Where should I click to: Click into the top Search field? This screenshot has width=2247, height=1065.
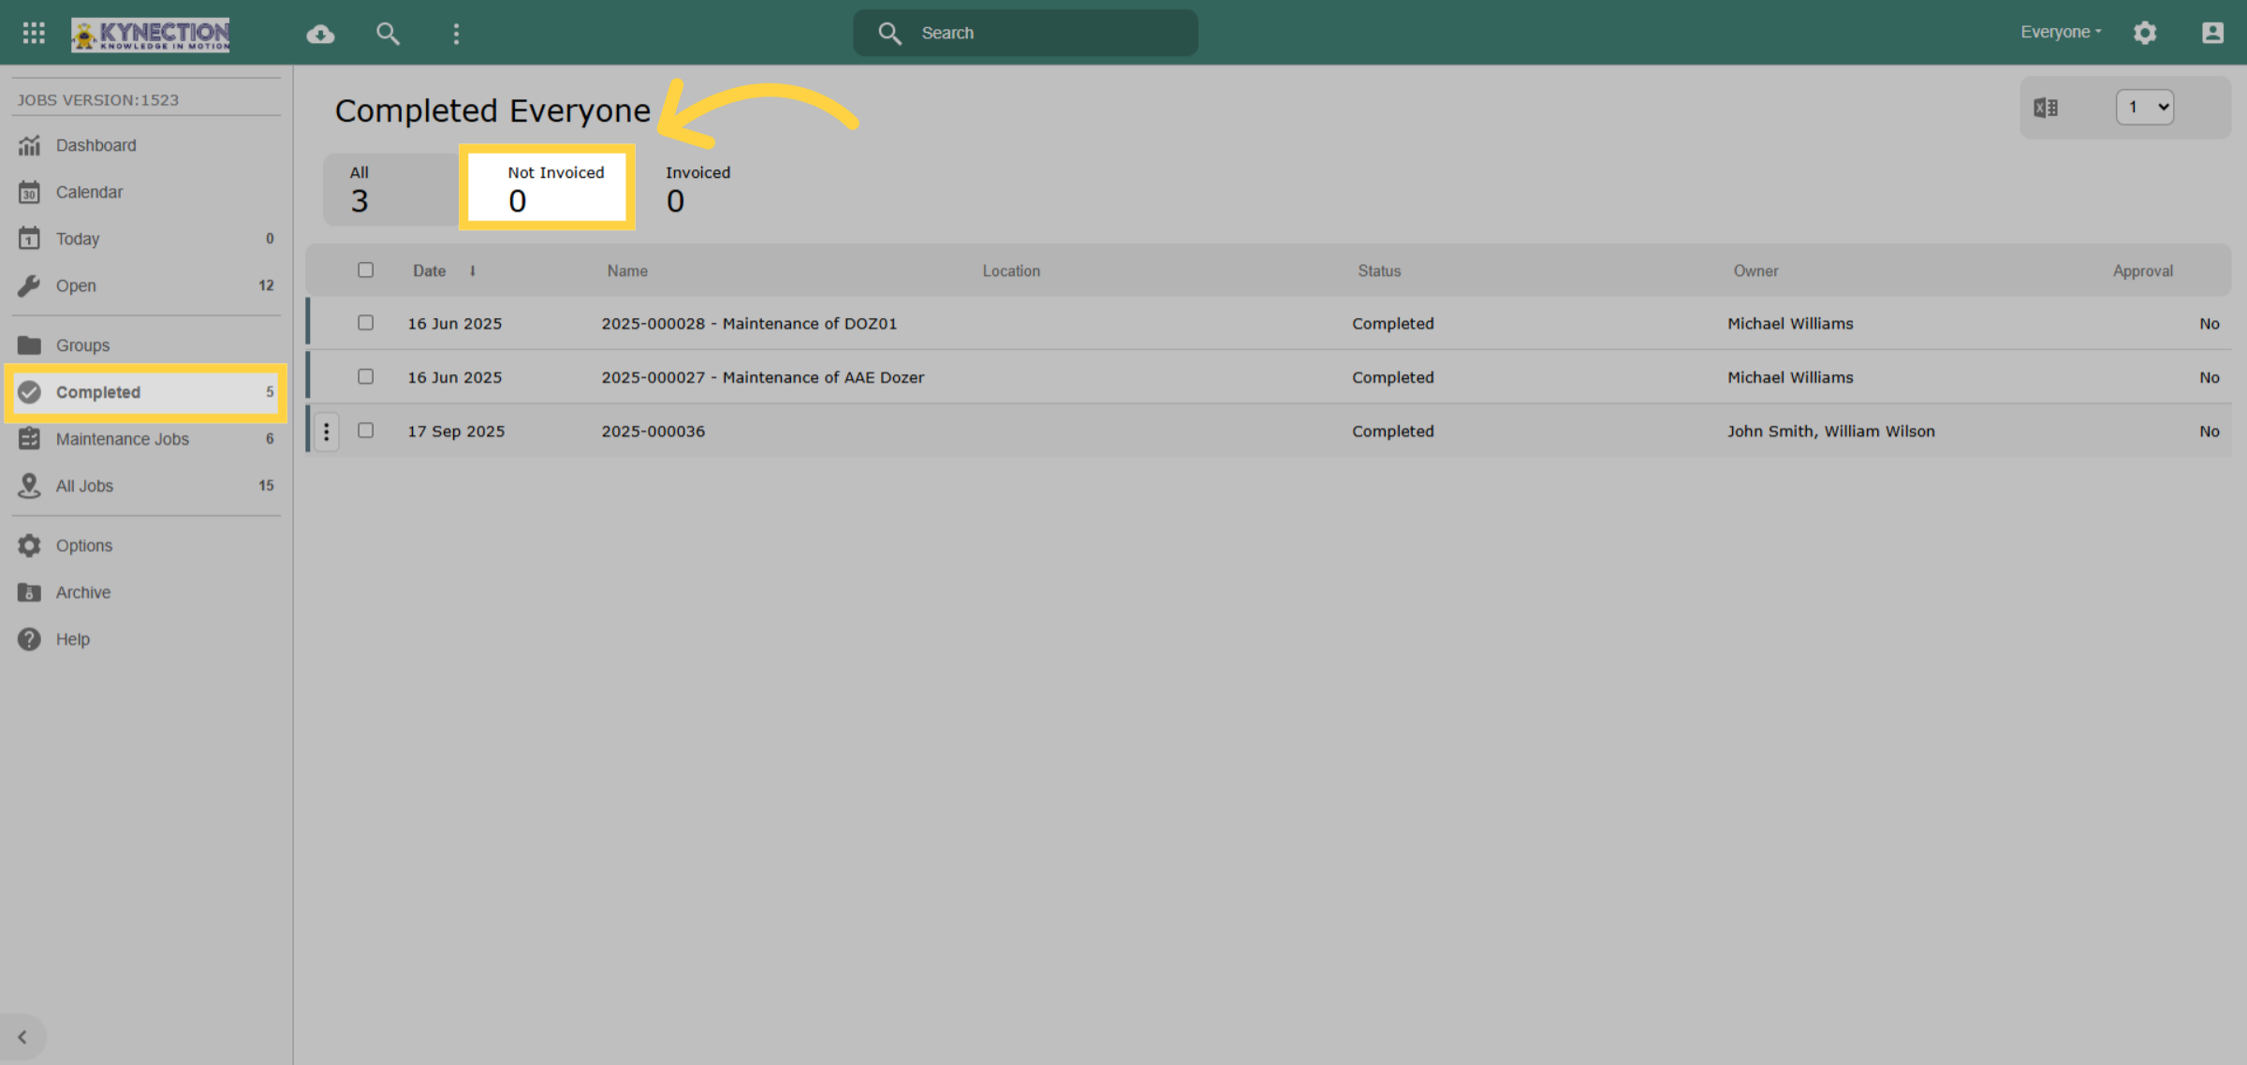tap(1025, 33)
